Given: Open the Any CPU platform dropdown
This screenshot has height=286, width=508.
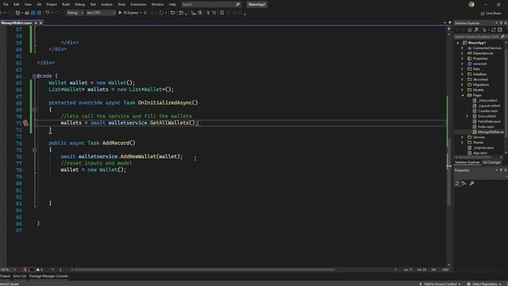Looking at the screenshot, I should tap(101, 13).
